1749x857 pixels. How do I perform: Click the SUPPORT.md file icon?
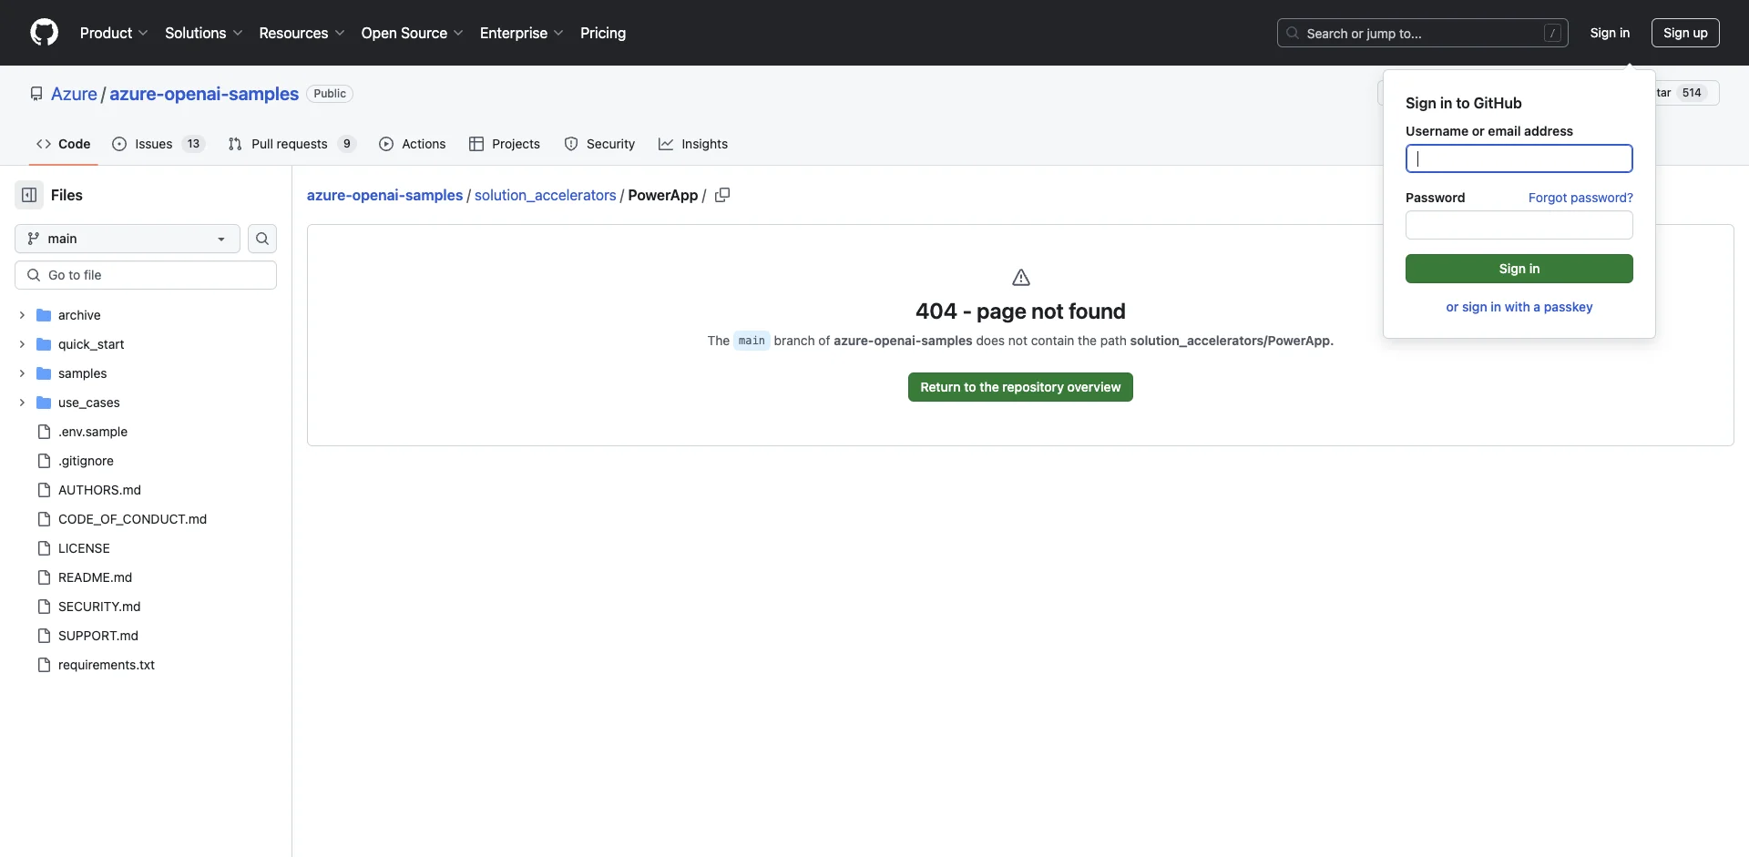click(44, 636)
